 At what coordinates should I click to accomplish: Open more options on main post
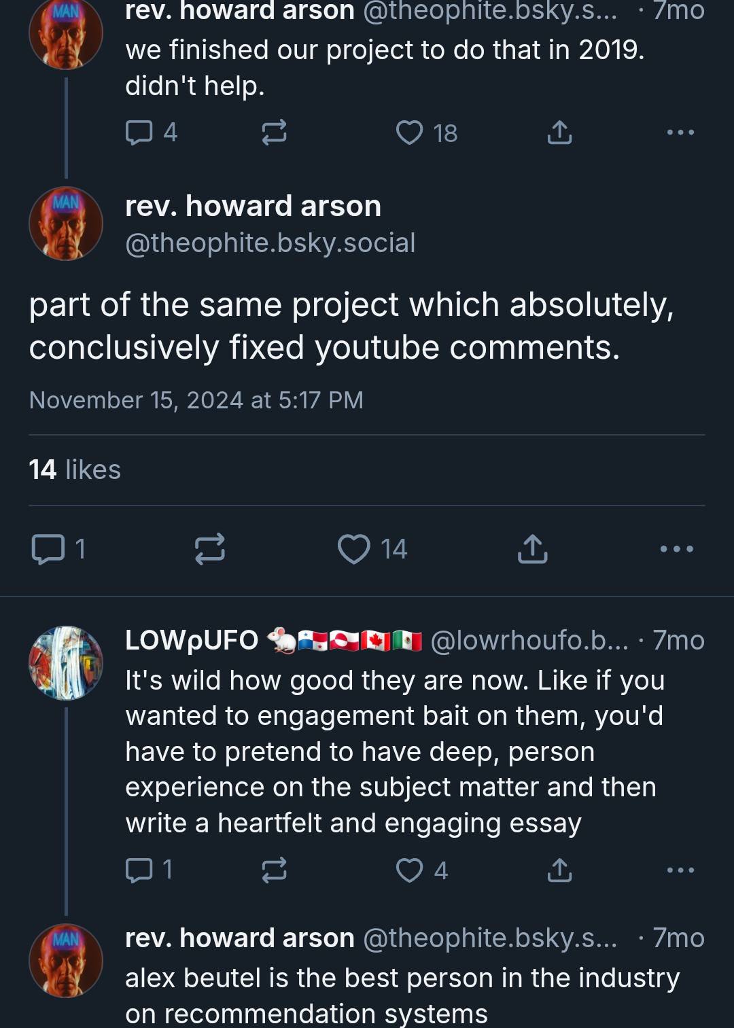tap(677, 549)
